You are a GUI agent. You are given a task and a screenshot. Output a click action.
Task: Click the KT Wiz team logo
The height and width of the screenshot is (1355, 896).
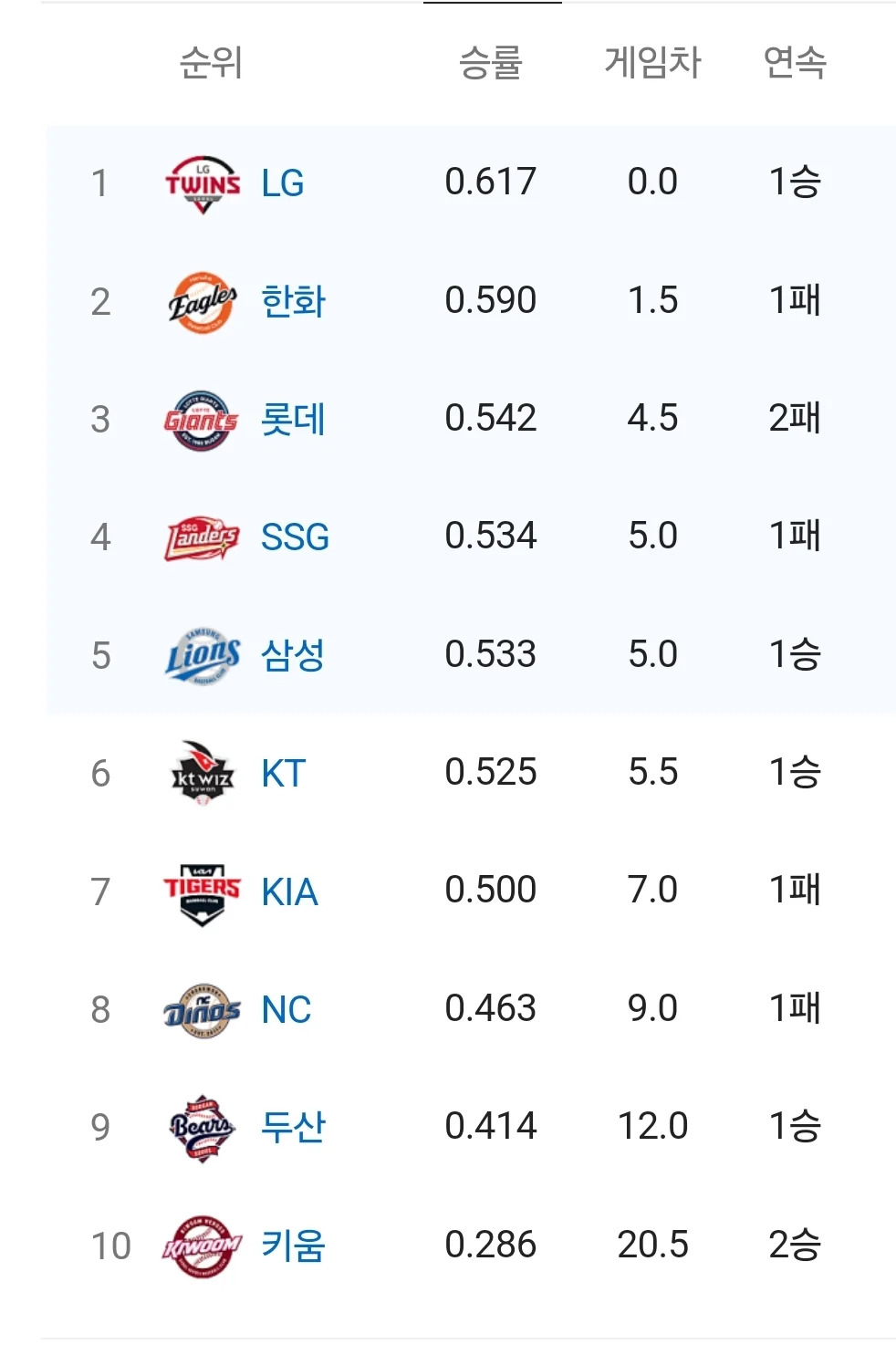coord(203,773)
